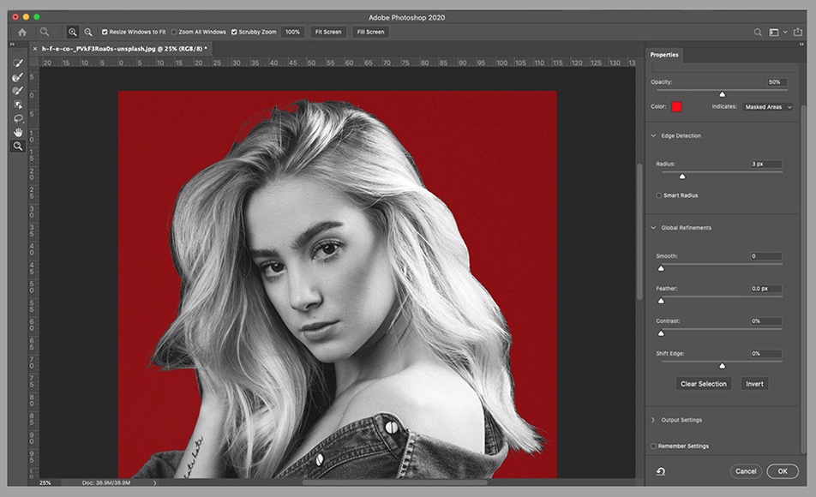
Task: Select the Quick Selection tool
Action: click(18, 63)
